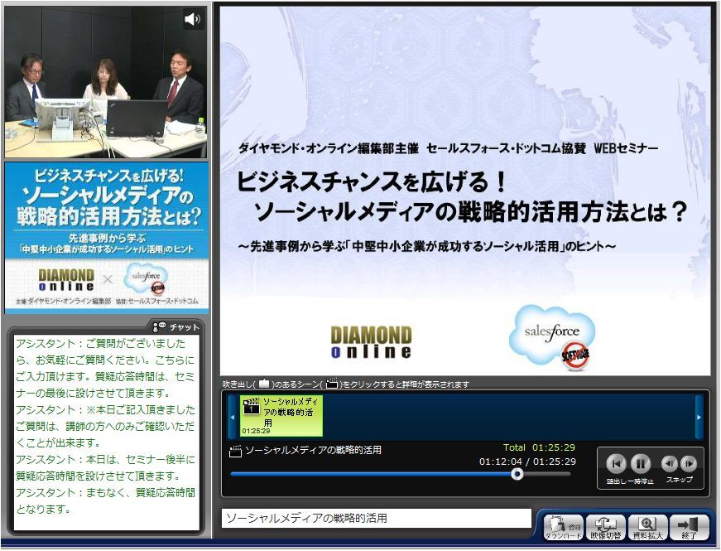Click the seminar banner with DIAMOND online logo
Image resolution: width=721 pixels, height=551 pixels.
[x=106, y=238]
